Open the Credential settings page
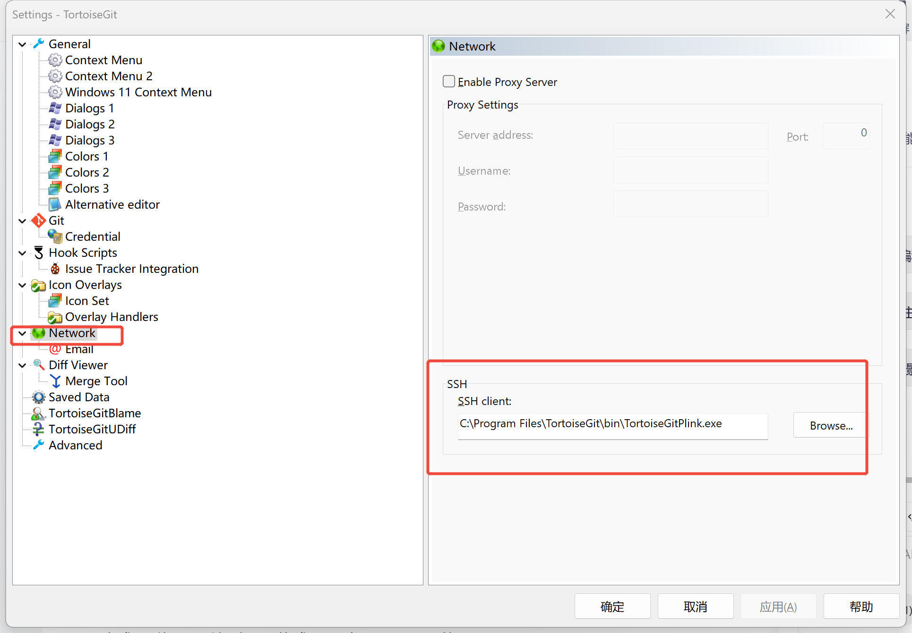This screenshot has height=633, width=912. pyautogui.click(x=93, y=236)
